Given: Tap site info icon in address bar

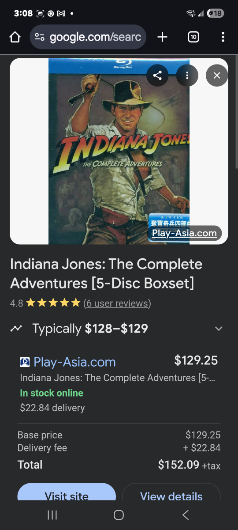Looking at the screenshot, I should (x=40, y=37).
